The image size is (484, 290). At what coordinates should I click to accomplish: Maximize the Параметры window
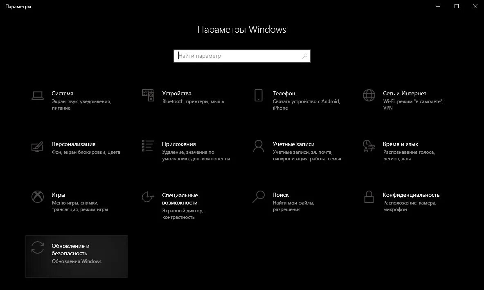click(457, 6)
